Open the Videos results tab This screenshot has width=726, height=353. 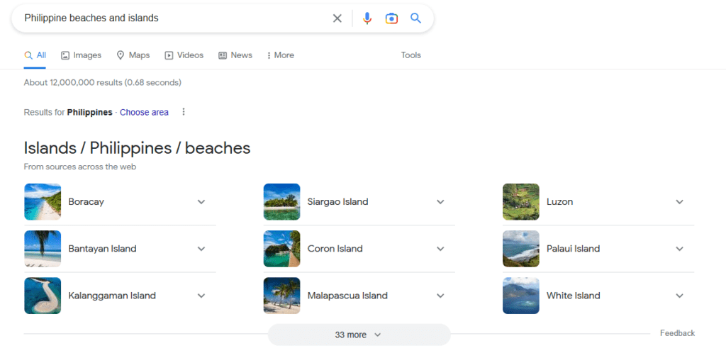pyautogui.click(x=184, y=55)
